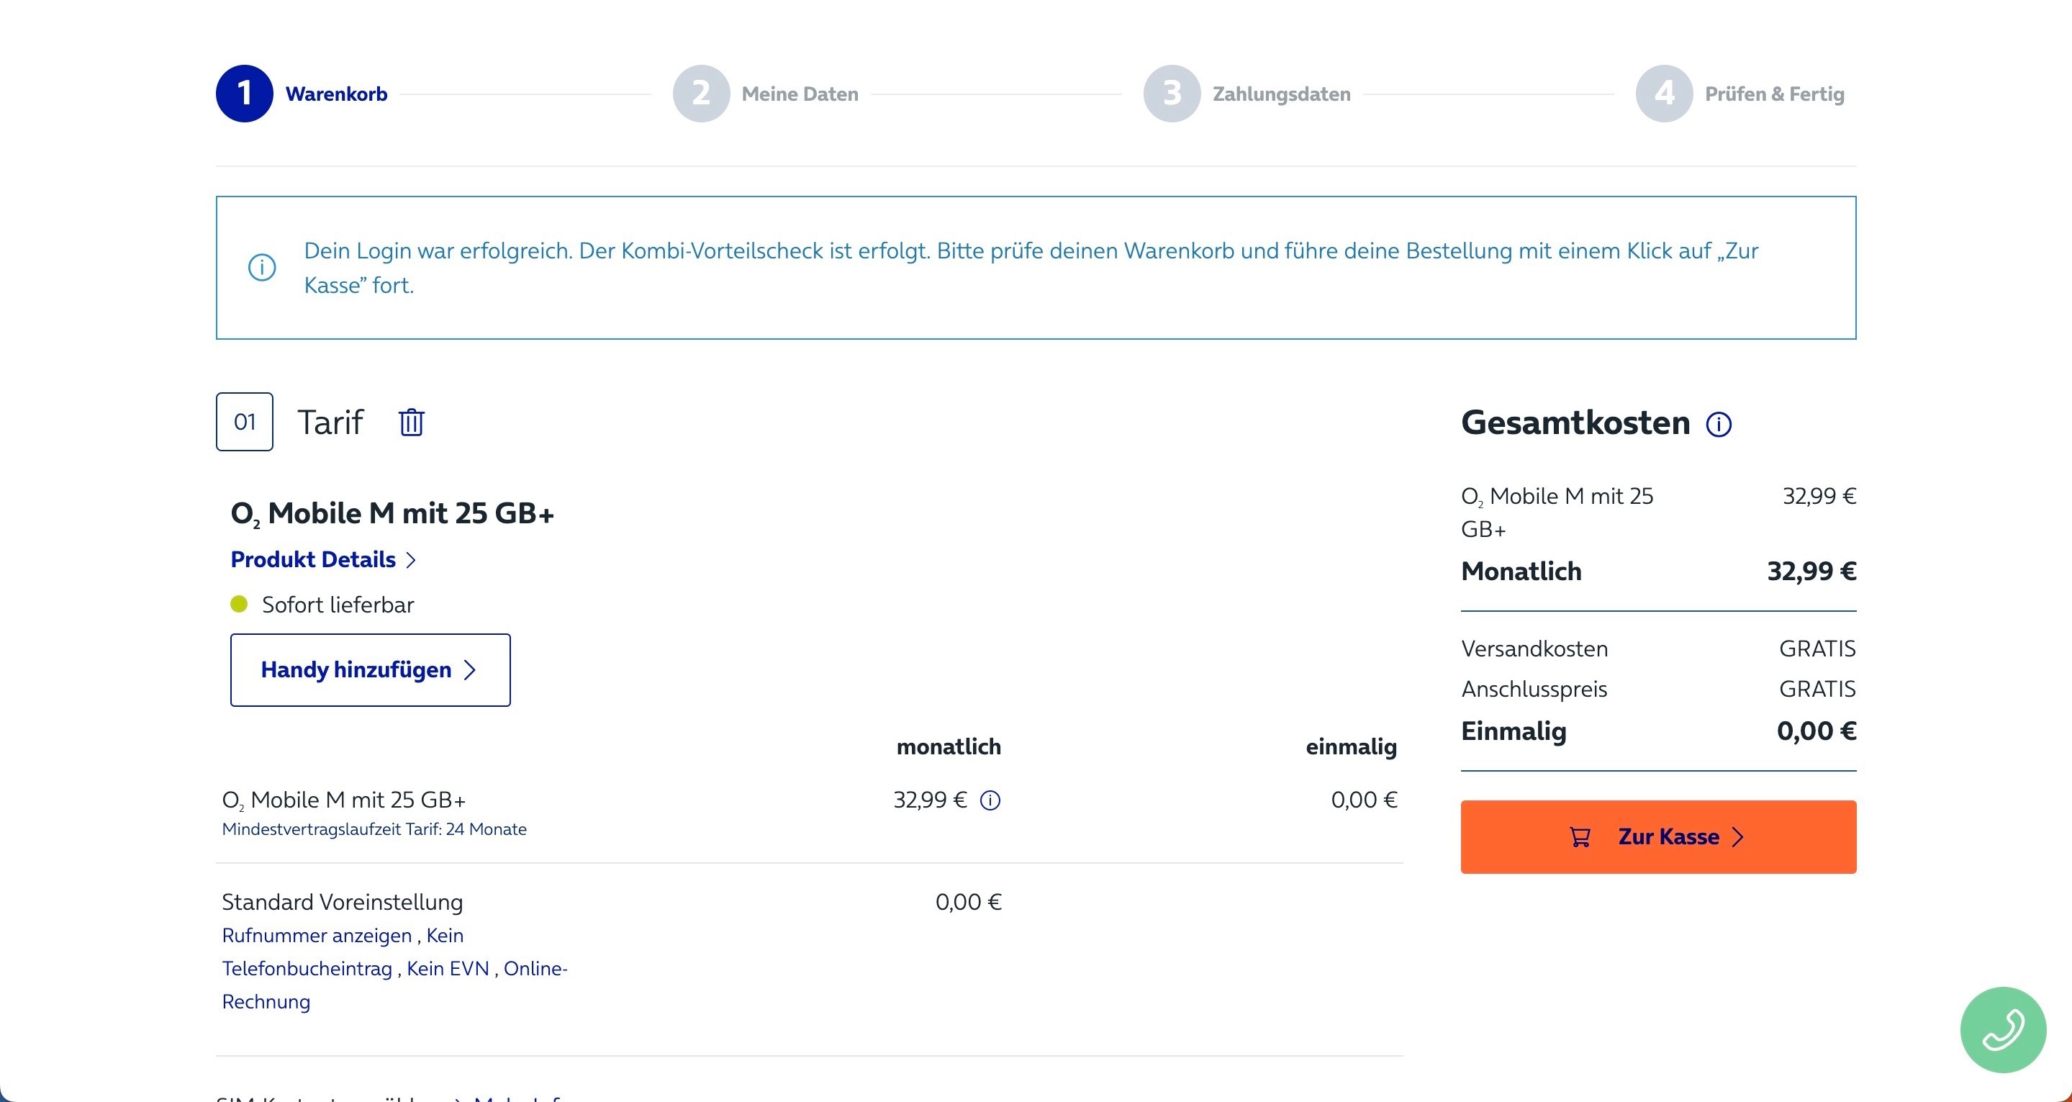The image size is (2072, 1102).
Task: Open the Gesamtkosten info icon
Action: [1719, 424]
